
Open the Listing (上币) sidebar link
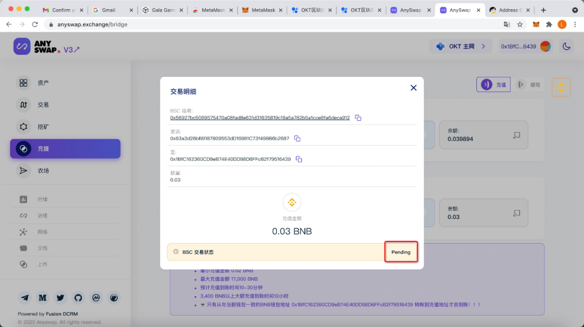pos(65,264)
